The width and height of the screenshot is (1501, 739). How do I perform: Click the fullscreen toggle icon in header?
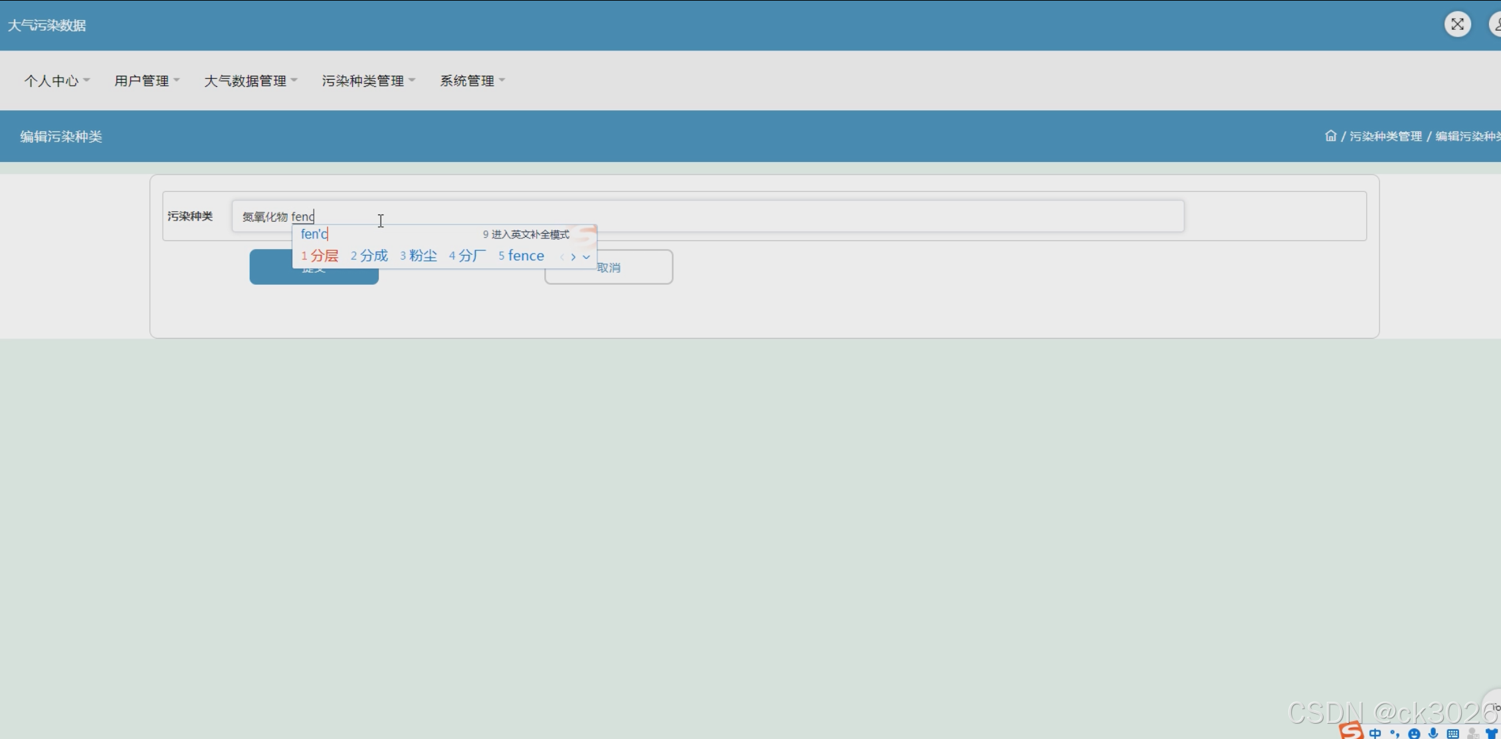click(x=1457, y=25)
